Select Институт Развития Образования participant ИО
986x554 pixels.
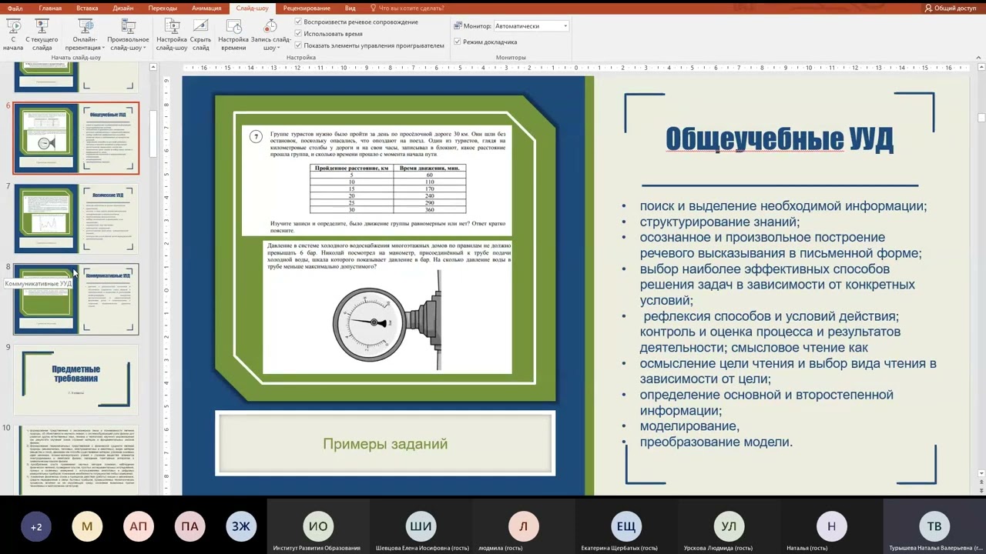[x=318, y=526]
